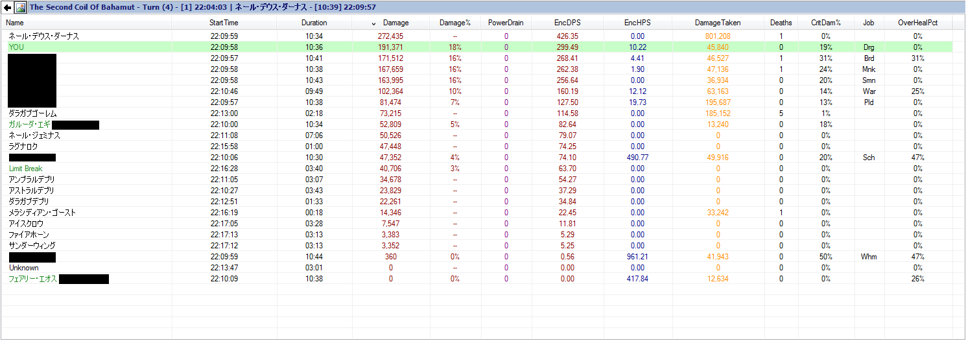Click the War job cell
The image size is (966, 343).
pos(869,91)
